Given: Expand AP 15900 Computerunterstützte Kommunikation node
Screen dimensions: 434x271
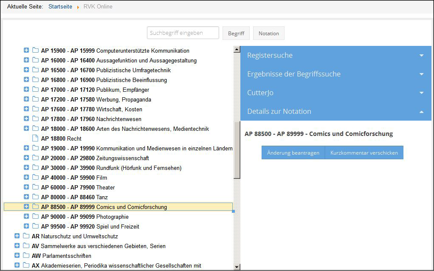Looking at the screenshot, I should point(26,51).
